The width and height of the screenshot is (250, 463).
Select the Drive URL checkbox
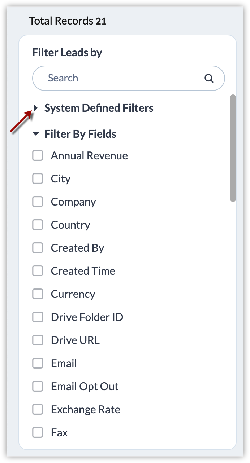(38, 340)
